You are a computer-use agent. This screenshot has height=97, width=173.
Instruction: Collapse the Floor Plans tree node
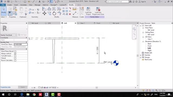143,28
